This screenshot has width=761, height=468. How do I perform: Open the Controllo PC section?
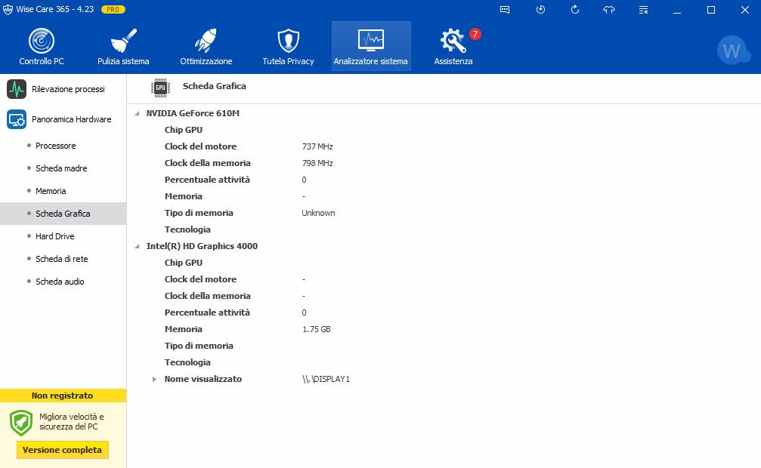click(x=42, y=47)
